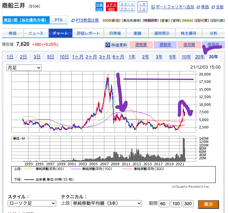
Task: Select the 2年 chart period
Action: tap(145, 57)
